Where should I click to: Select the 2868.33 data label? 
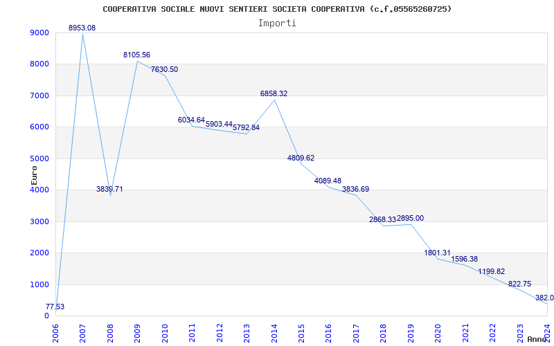coord(383,219)
